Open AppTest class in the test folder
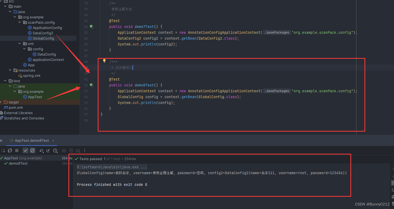 click(35, 97)
